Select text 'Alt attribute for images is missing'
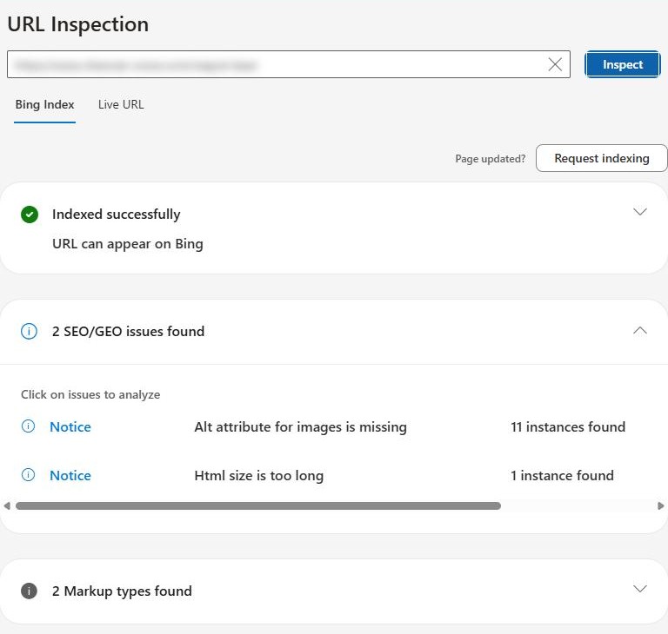 pyautogui.click(x=300, y=427)
